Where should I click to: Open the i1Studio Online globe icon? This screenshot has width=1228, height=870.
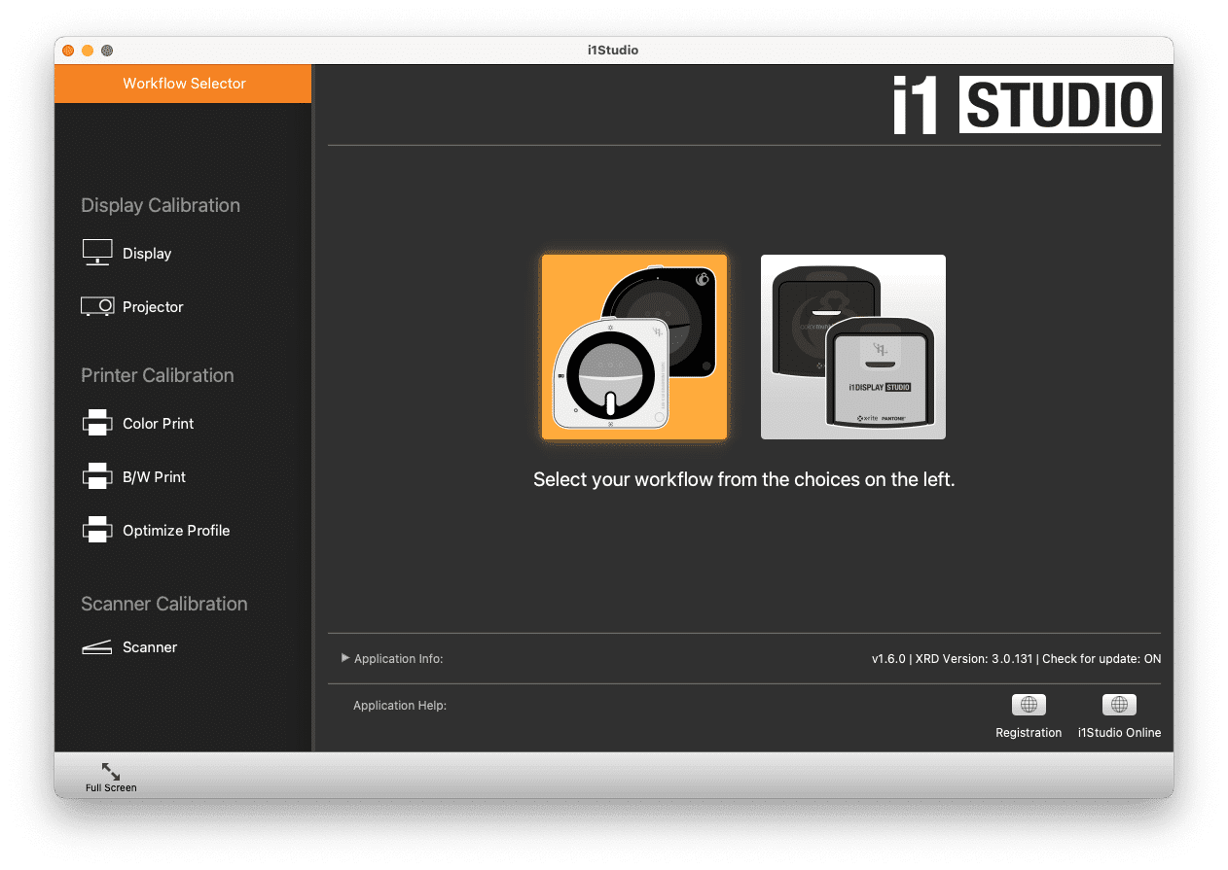pyautogui.click(x=1119, y=704)
